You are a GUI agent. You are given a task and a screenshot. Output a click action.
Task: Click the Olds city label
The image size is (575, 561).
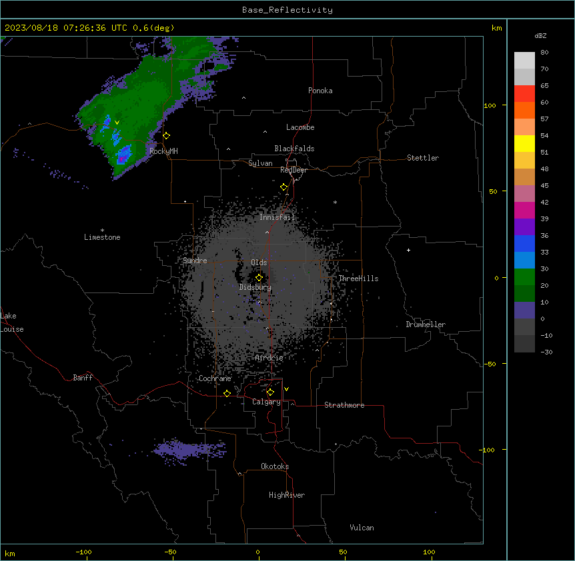point(259,263)
